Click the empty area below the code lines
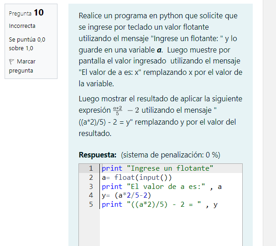This screenshot has width=276, height=246. pos(171,228)
